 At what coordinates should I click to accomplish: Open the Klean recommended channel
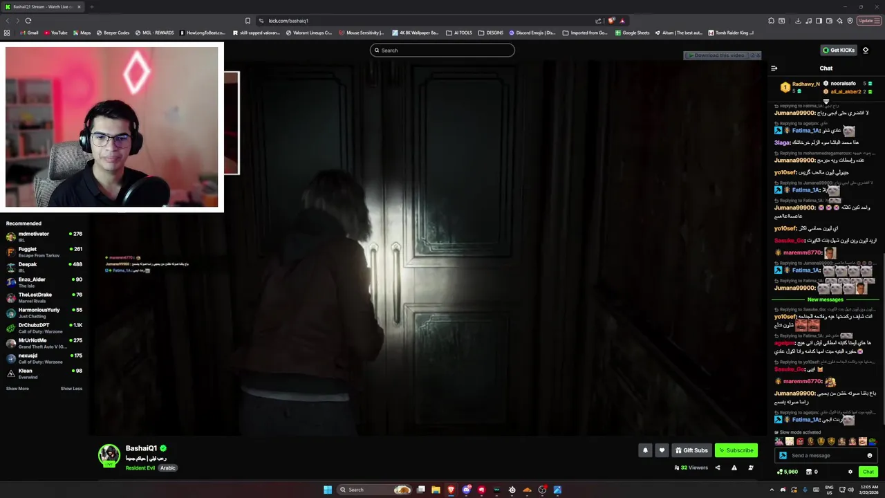pos(44,373)
